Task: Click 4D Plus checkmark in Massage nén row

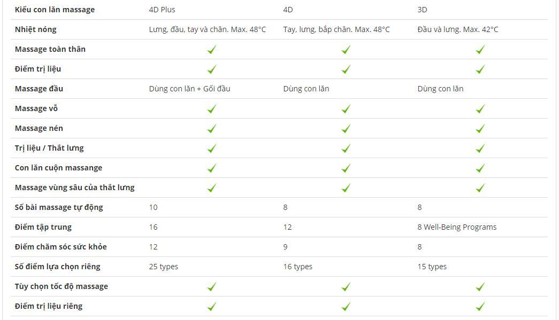Action: pos(212,129)
